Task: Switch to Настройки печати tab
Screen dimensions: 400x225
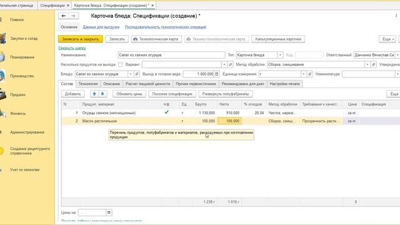Action: (x=285, y=84)
